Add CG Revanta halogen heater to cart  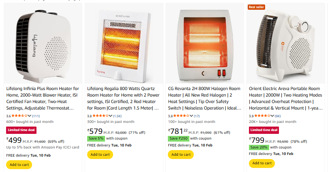pyautogui.click(x=181, y=155)
